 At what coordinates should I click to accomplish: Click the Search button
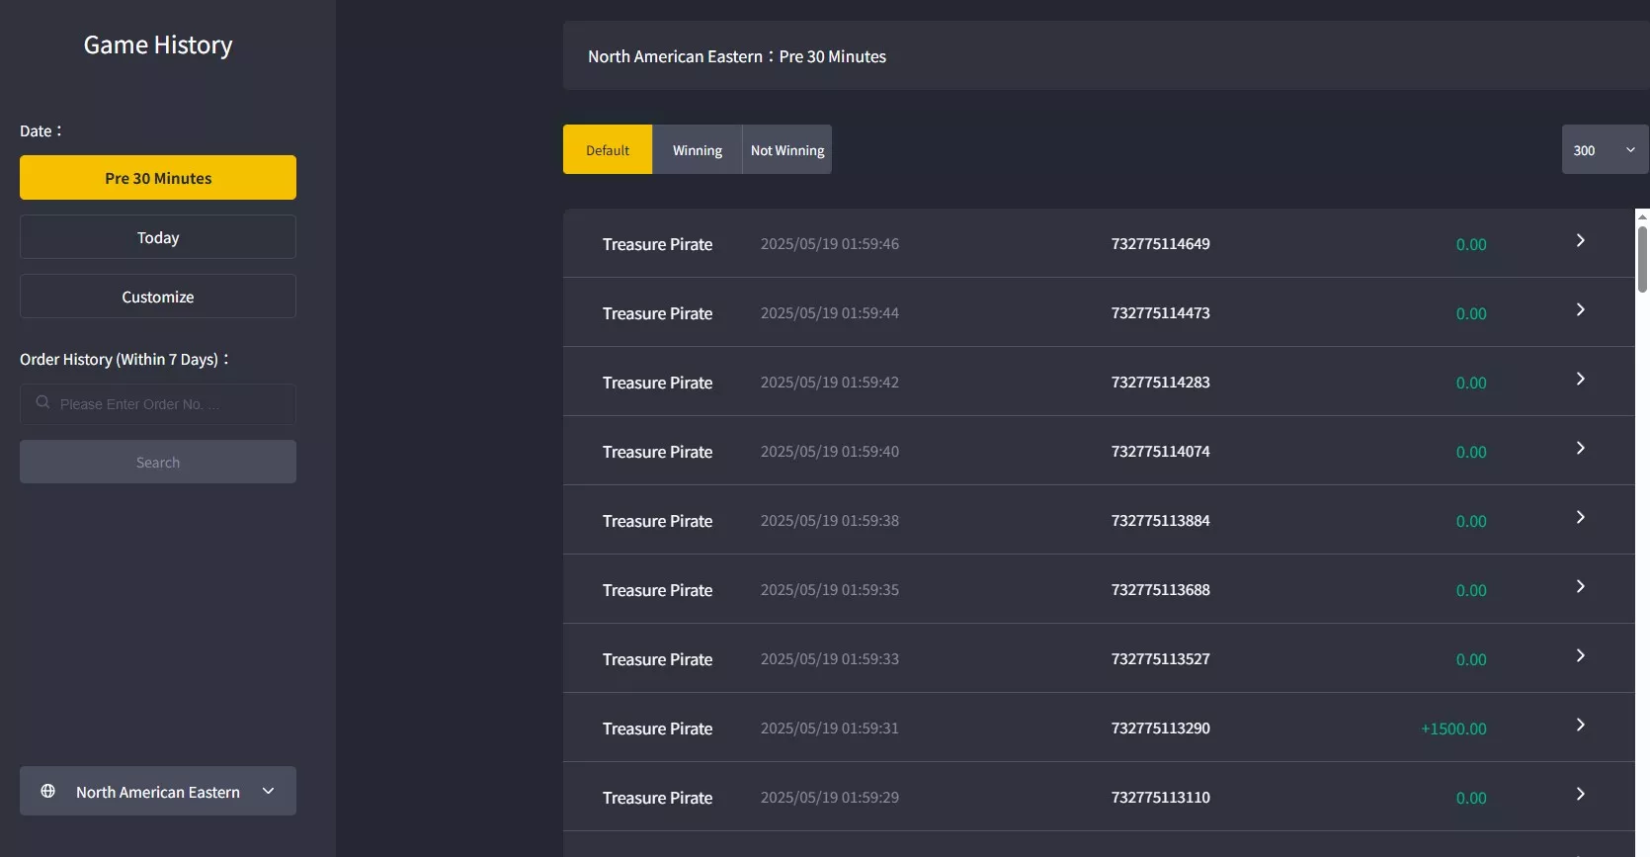[158, 462]
